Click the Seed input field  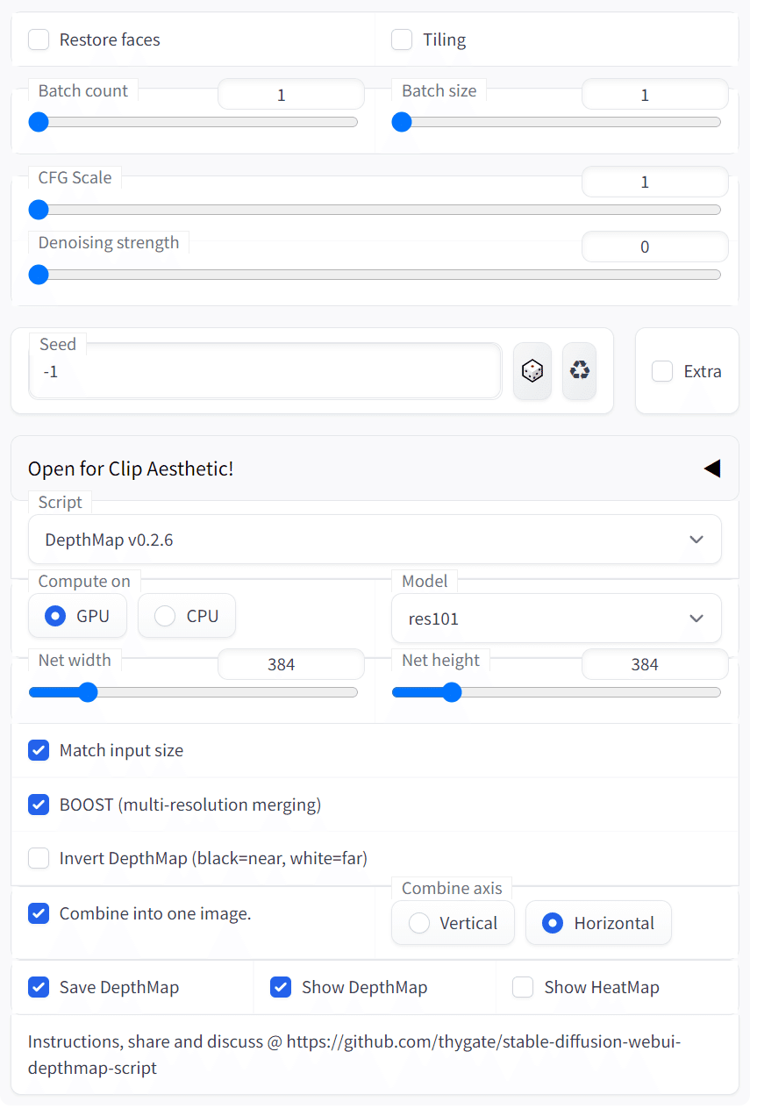tap(263, 372)
